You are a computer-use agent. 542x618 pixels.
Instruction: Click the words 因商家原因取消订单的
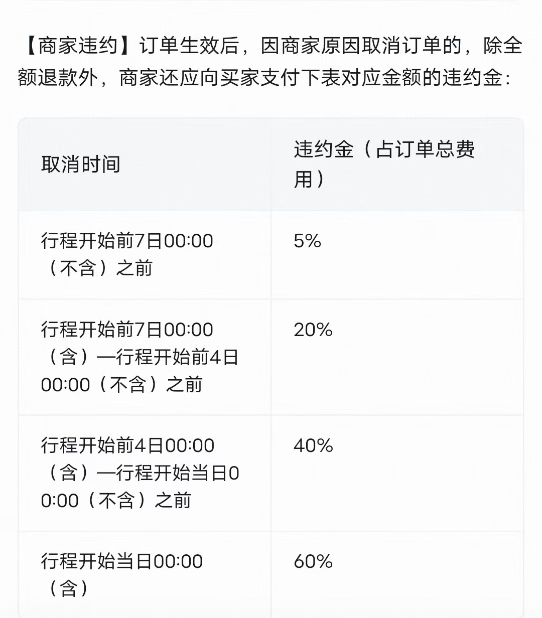pos(361,46)
